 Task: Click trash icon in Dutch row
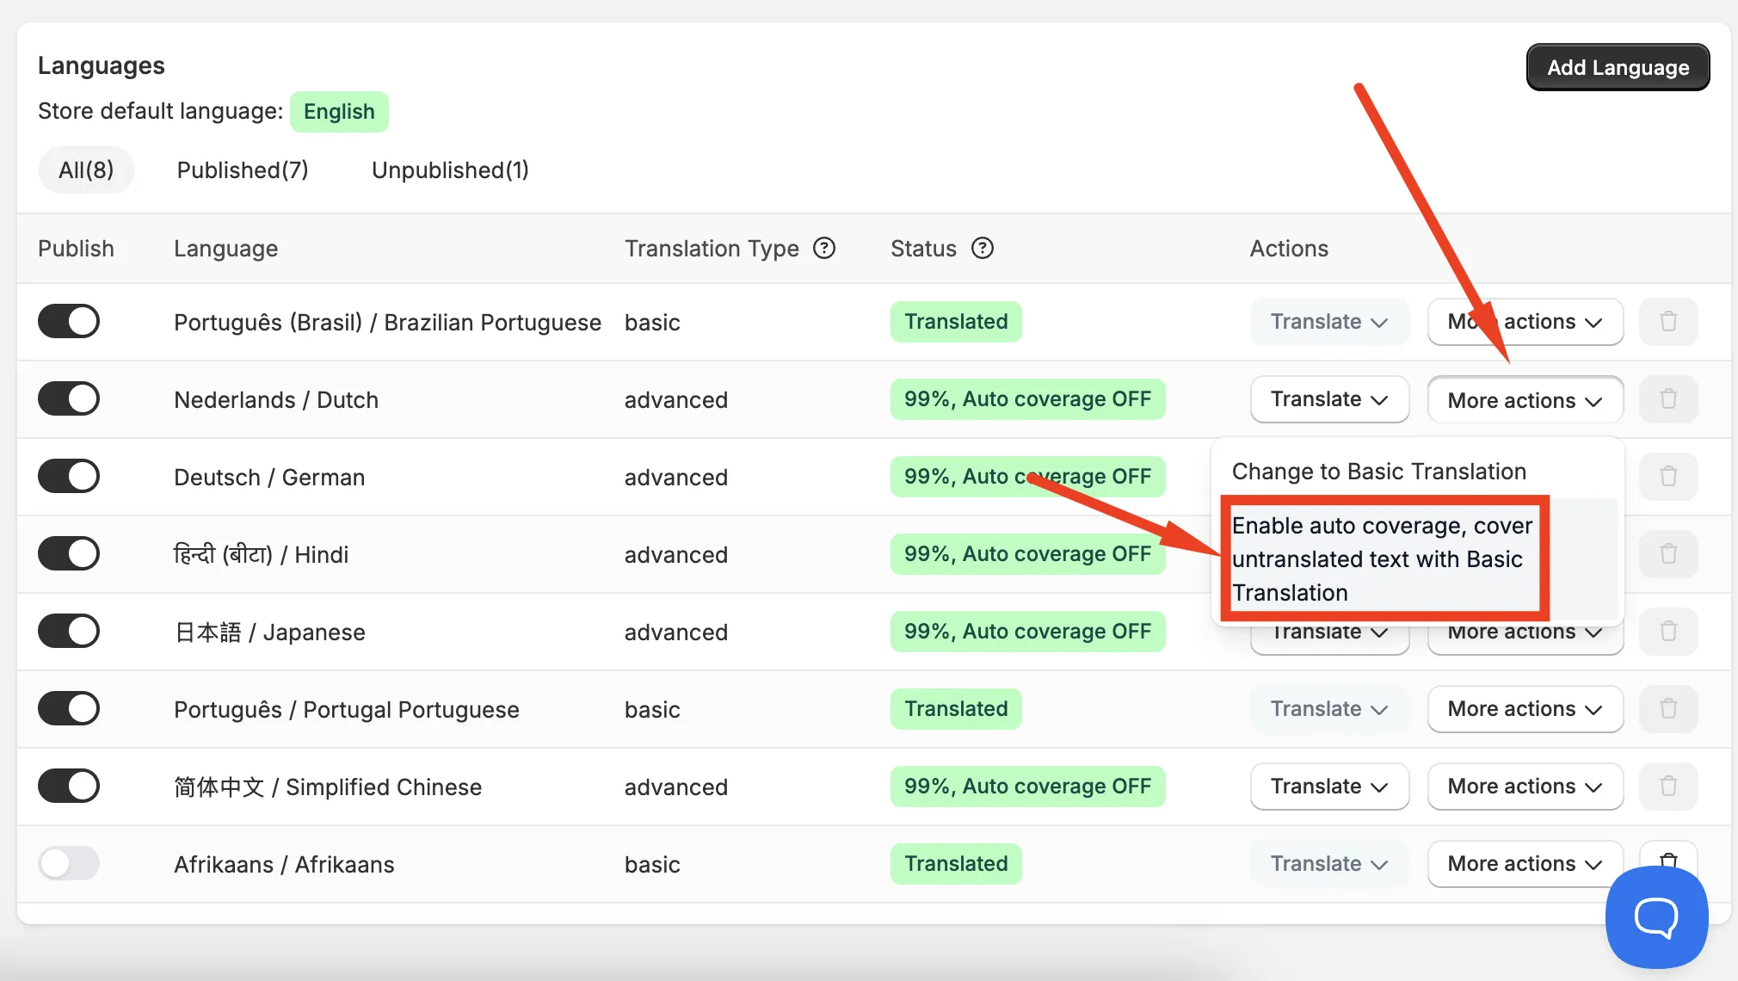[1668, 399]
